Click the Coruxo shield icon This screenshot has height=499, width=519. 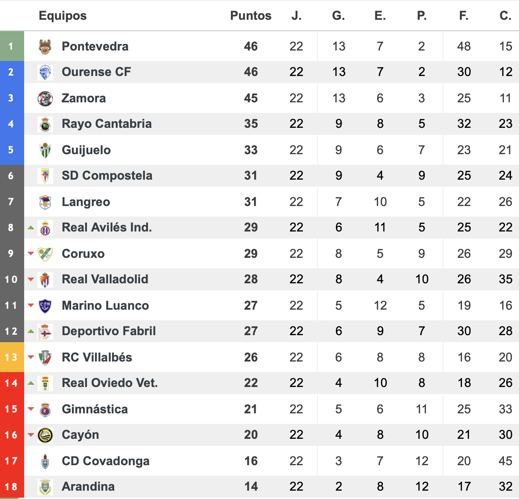[x=45, y=254]
